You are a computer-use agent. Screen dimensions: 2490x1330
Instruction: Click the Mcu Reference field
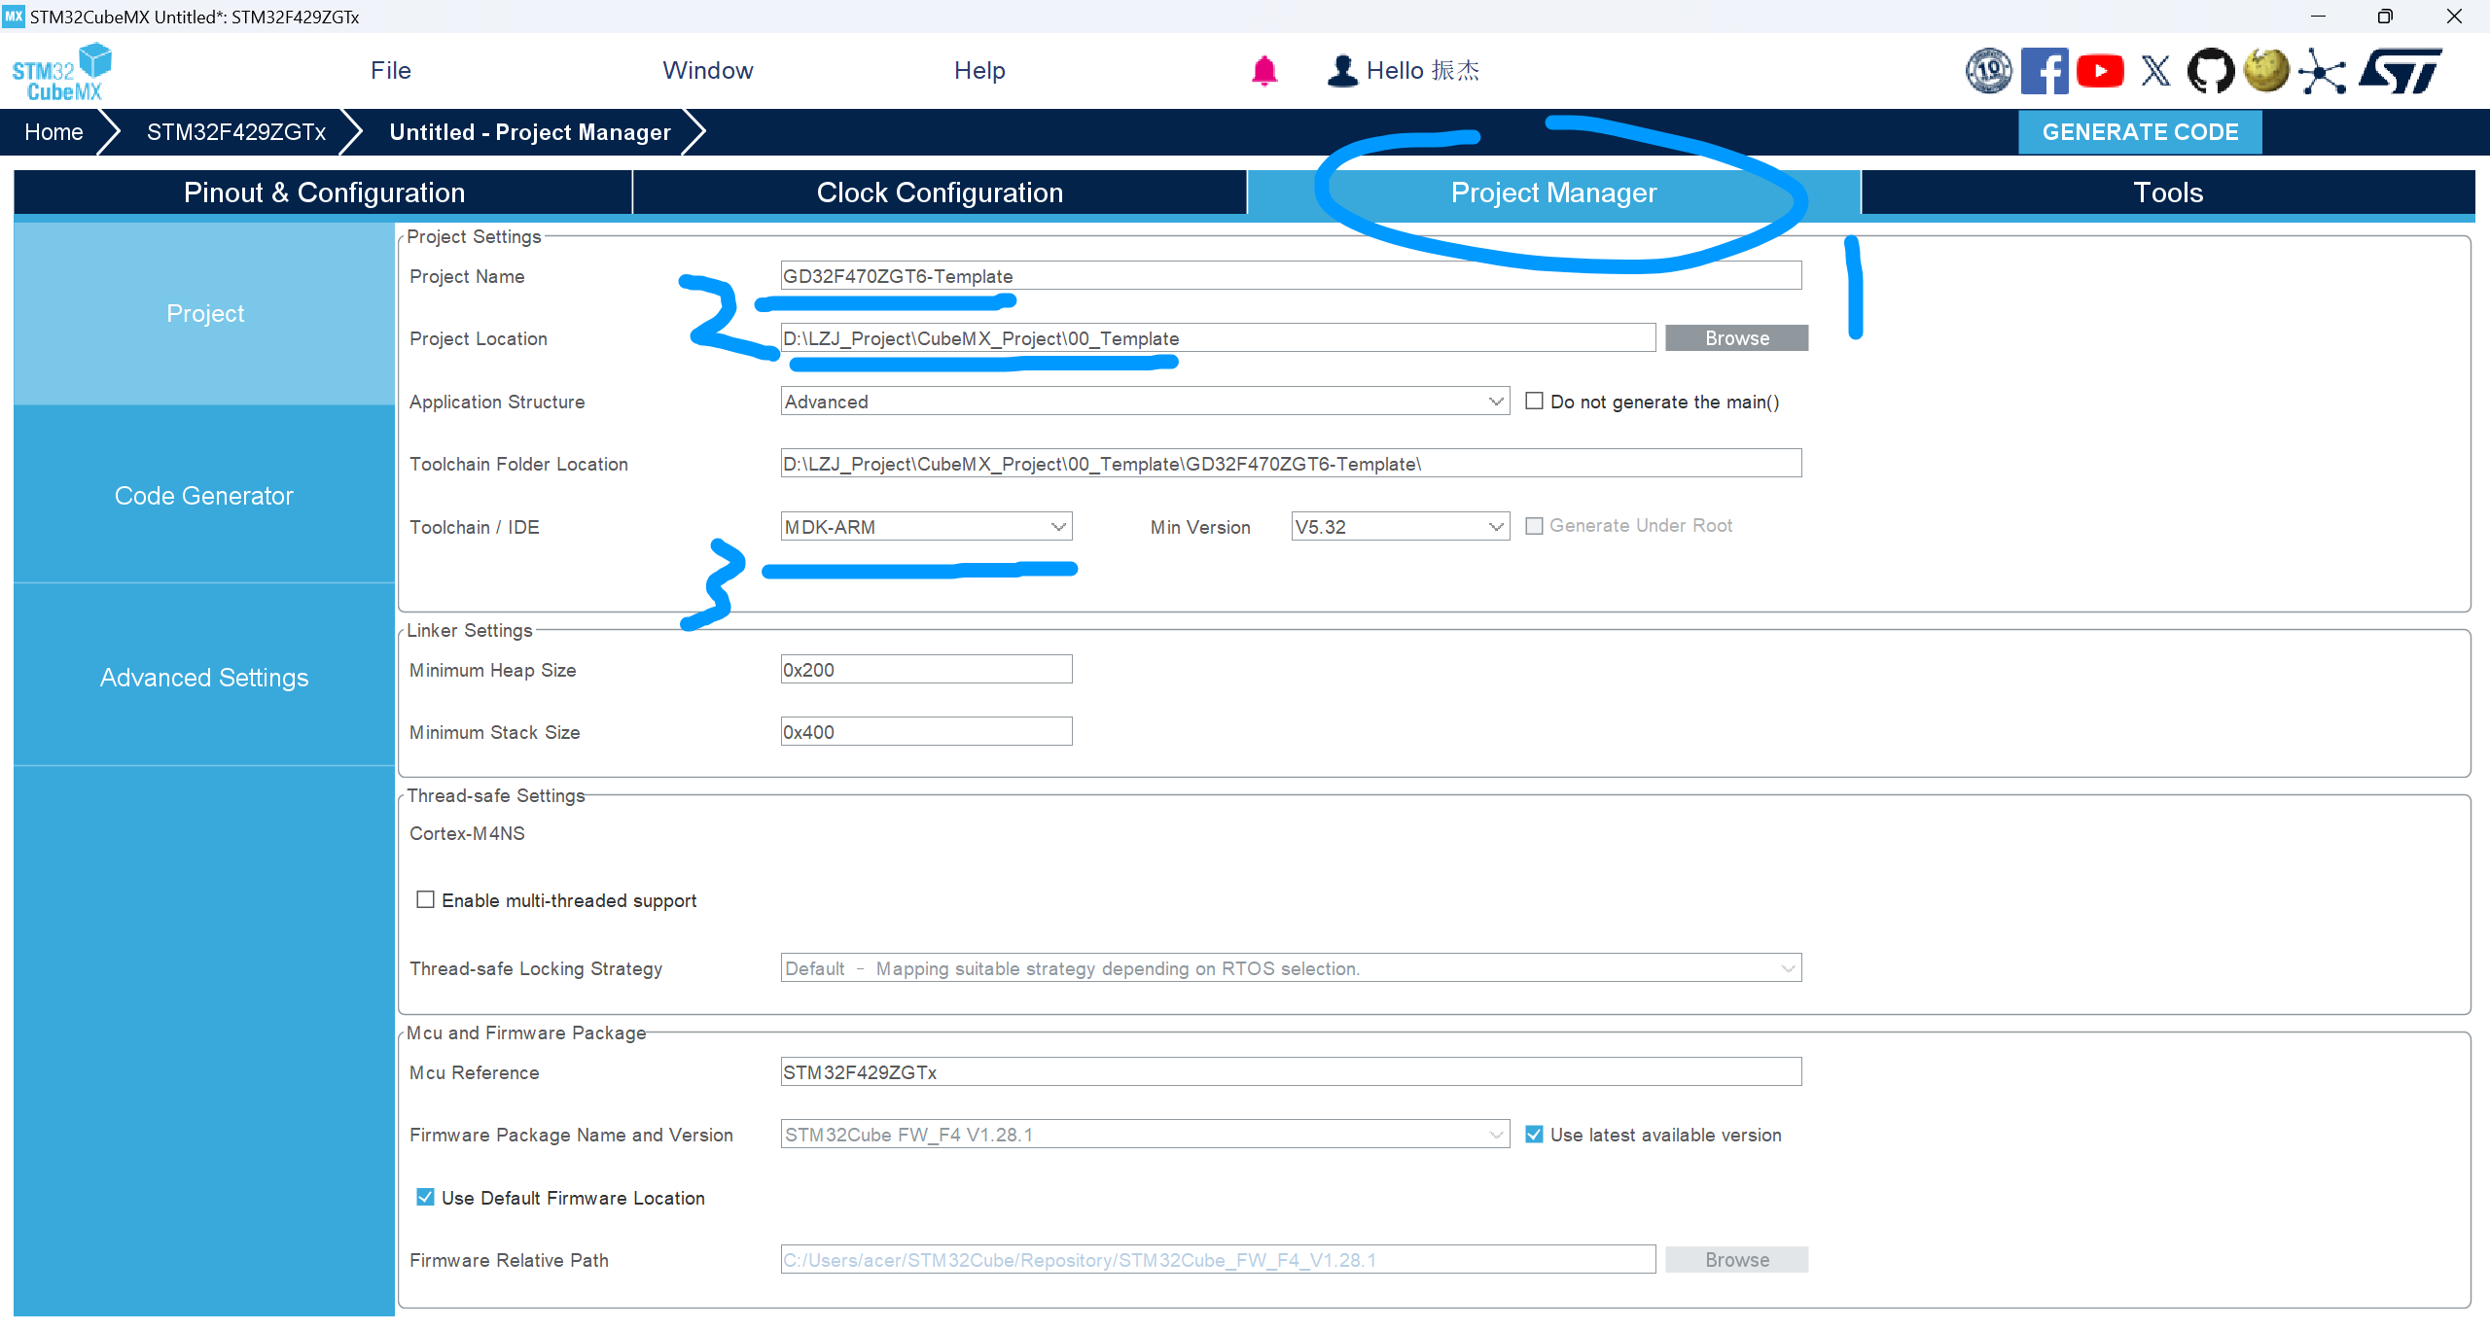click(1291, 1072)
